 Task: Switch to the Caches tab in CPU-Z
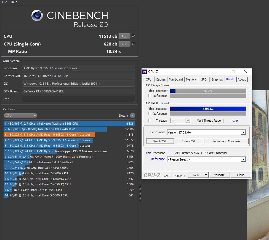(161, 79)
